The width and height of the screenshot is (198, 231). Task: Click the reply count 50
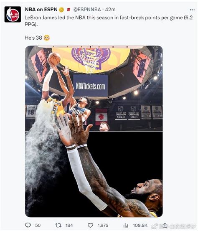click(38, 225)
